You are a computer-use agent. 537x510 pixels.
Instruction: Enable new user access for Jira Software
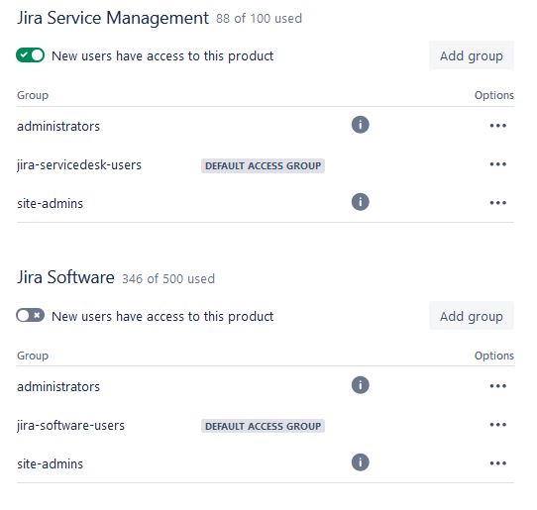[x=30, y=315]
